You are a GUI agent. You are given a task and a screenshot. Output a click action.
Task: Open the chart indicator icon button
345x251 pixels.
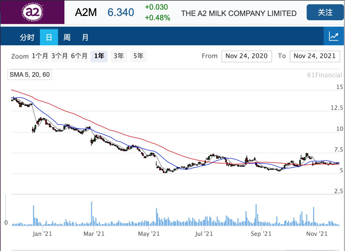pyautogui.click(x=334, y=36)
